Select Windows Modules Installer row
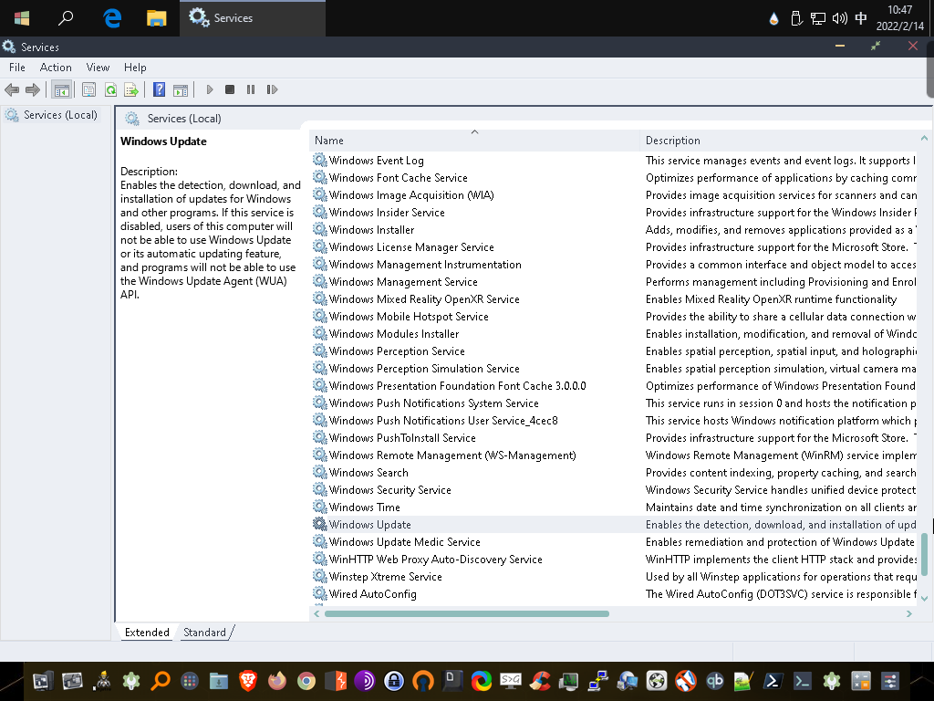 614,334
